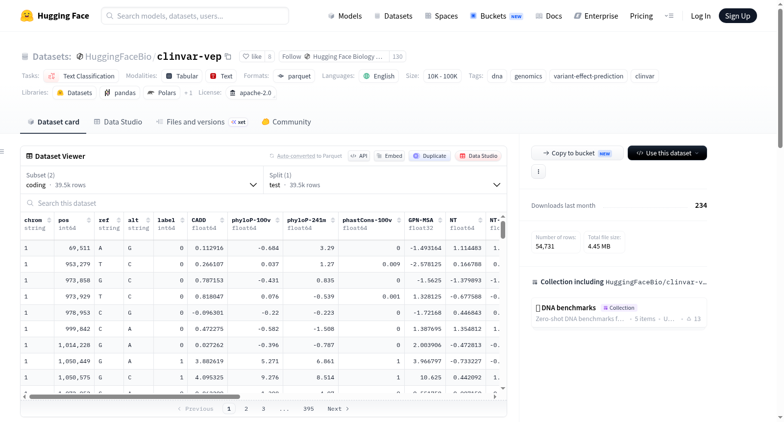784x422 pixels.
Task: Filter by Tabular modality tag
Action: pos(182,76)
